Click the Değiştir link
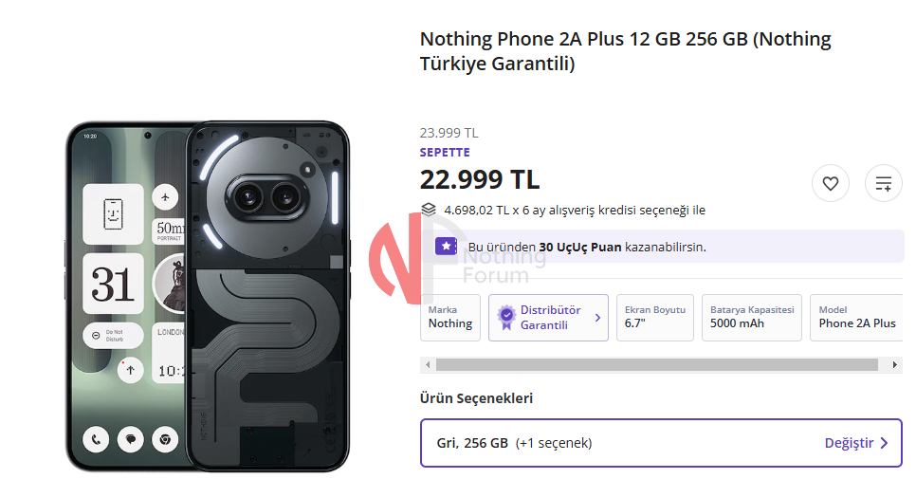The image size is (916, 479). [849, 443]
